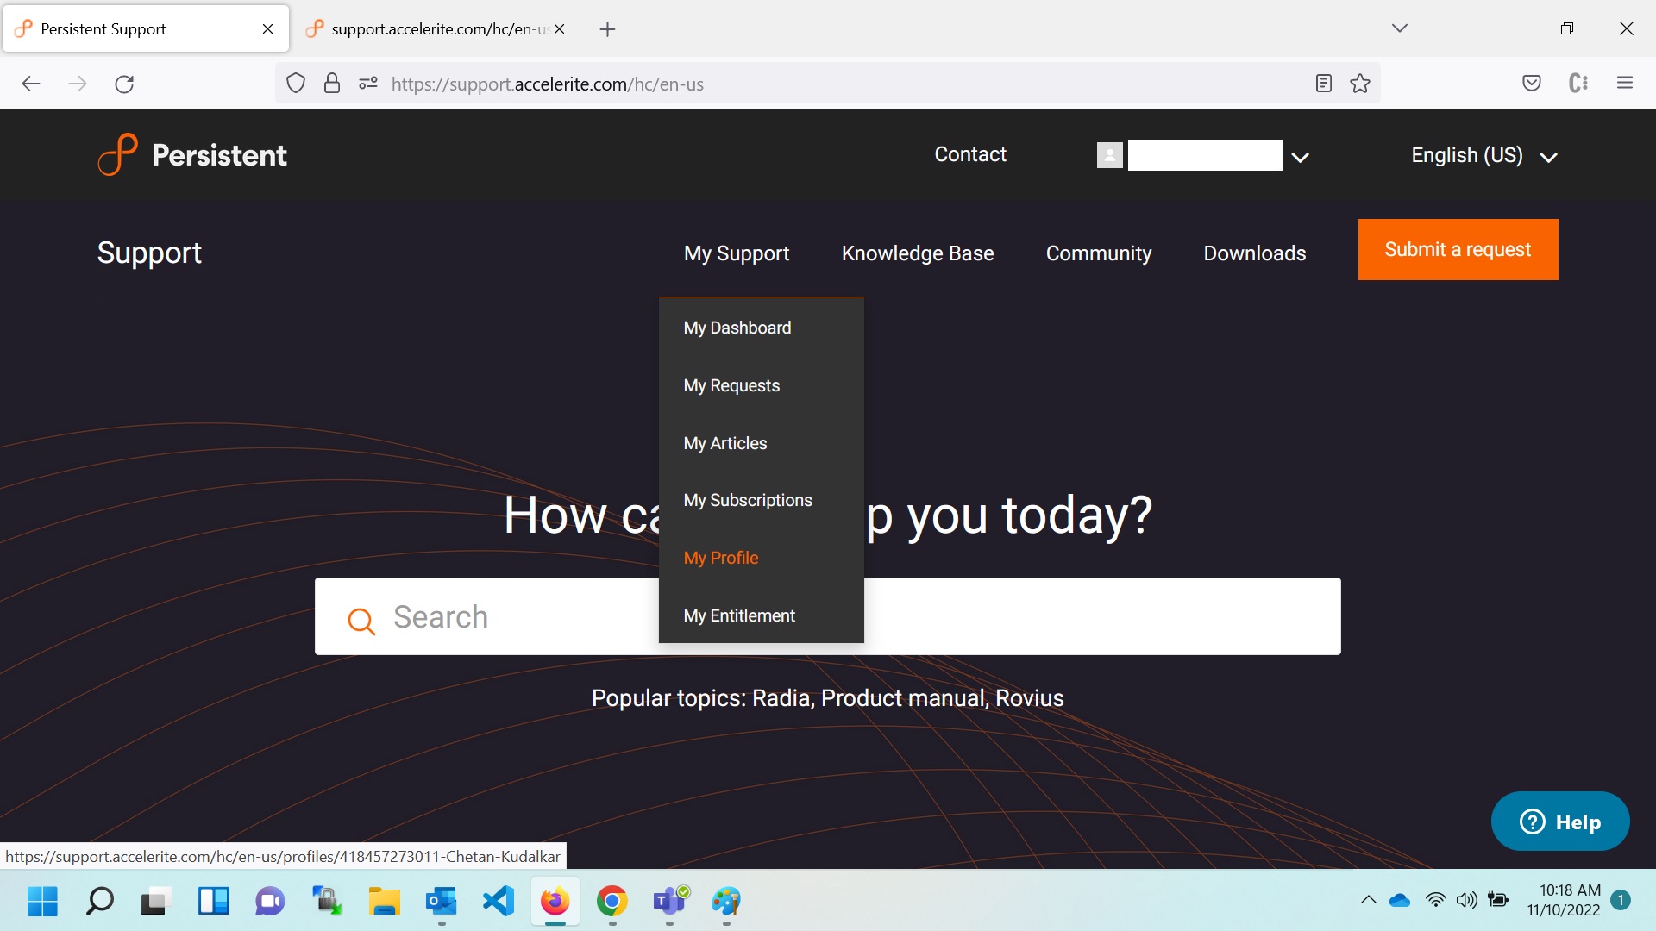Open the tracking protection shield icon
1656x931 pixels.
pyautogui.click(x=296, y=84)
